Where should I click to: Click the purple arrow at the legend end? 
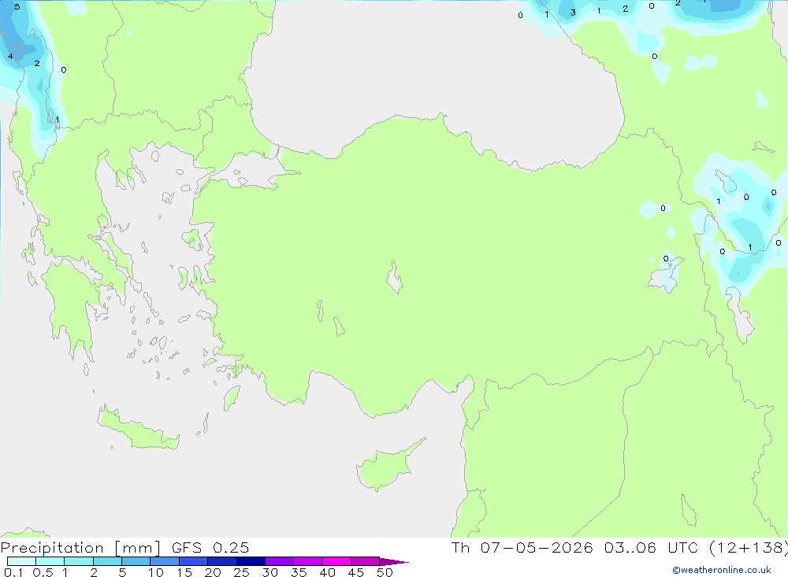[x=393, y=561]
